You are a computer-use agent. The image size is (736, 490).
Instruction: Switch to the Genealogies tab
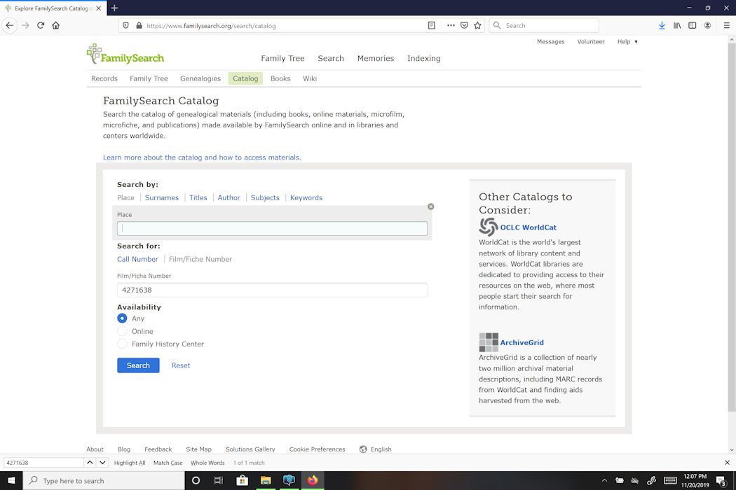pyautogui.click(x=200, y=78)
